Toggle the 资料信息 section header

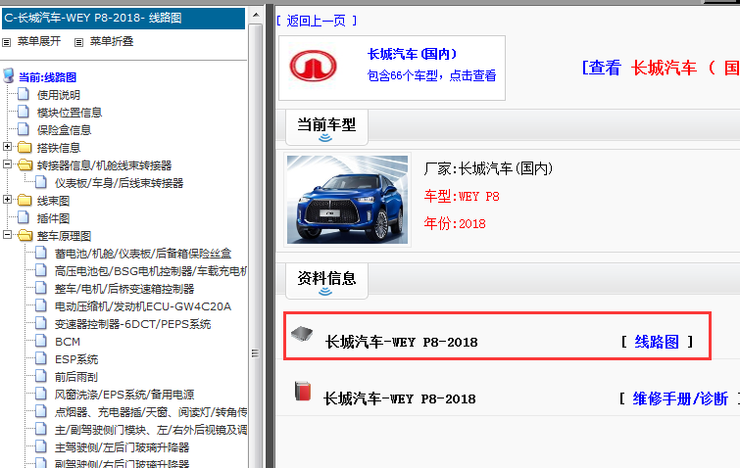(326, 281)
